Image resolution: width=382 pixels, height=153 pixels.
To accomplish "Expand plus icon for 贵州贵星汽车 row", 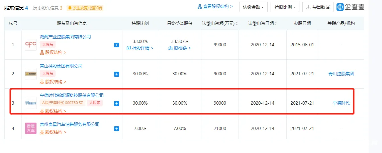I will (116, 128).
